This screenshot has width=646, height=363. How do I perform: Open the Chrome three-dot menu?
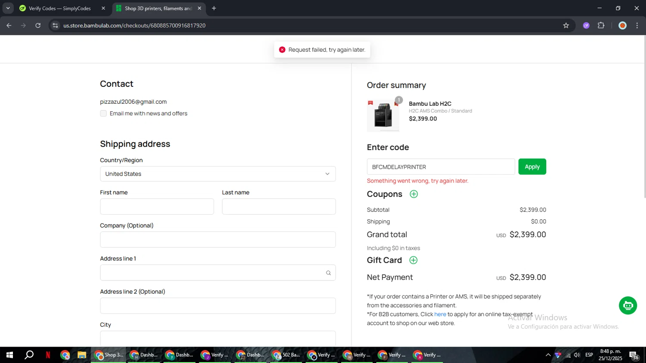(x=637, y=25)
